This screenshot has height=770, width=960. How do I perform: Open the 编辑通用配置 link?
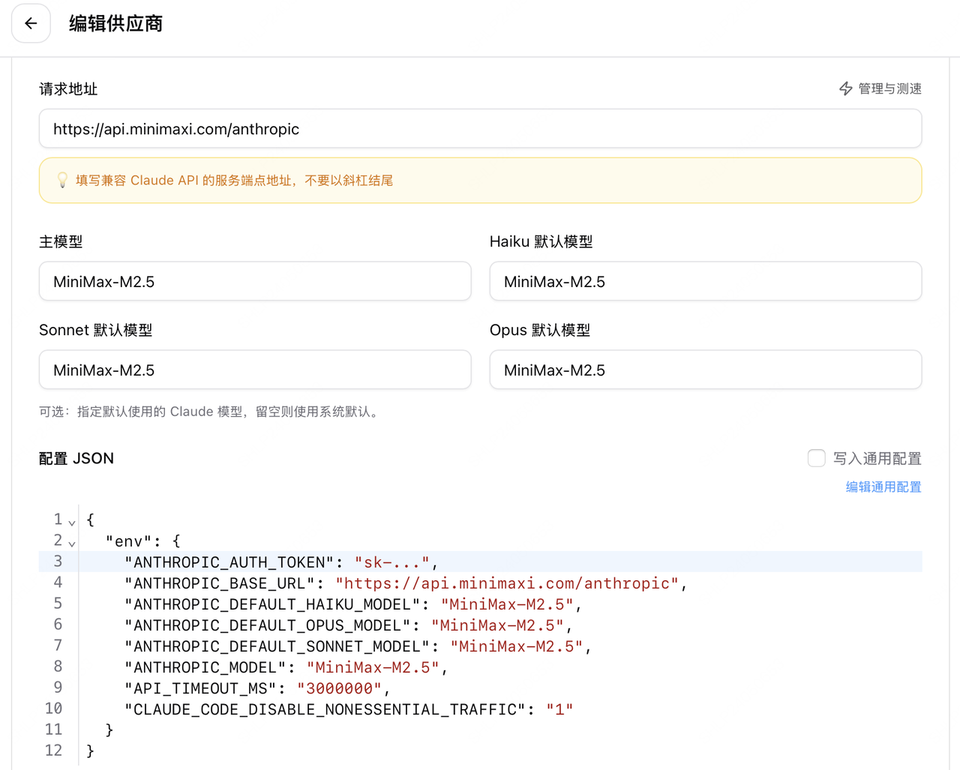(883, 487)
